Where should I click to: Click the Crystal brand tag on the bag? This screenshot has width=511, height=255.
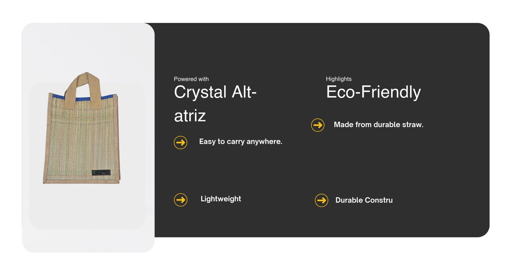pos(101,172)
